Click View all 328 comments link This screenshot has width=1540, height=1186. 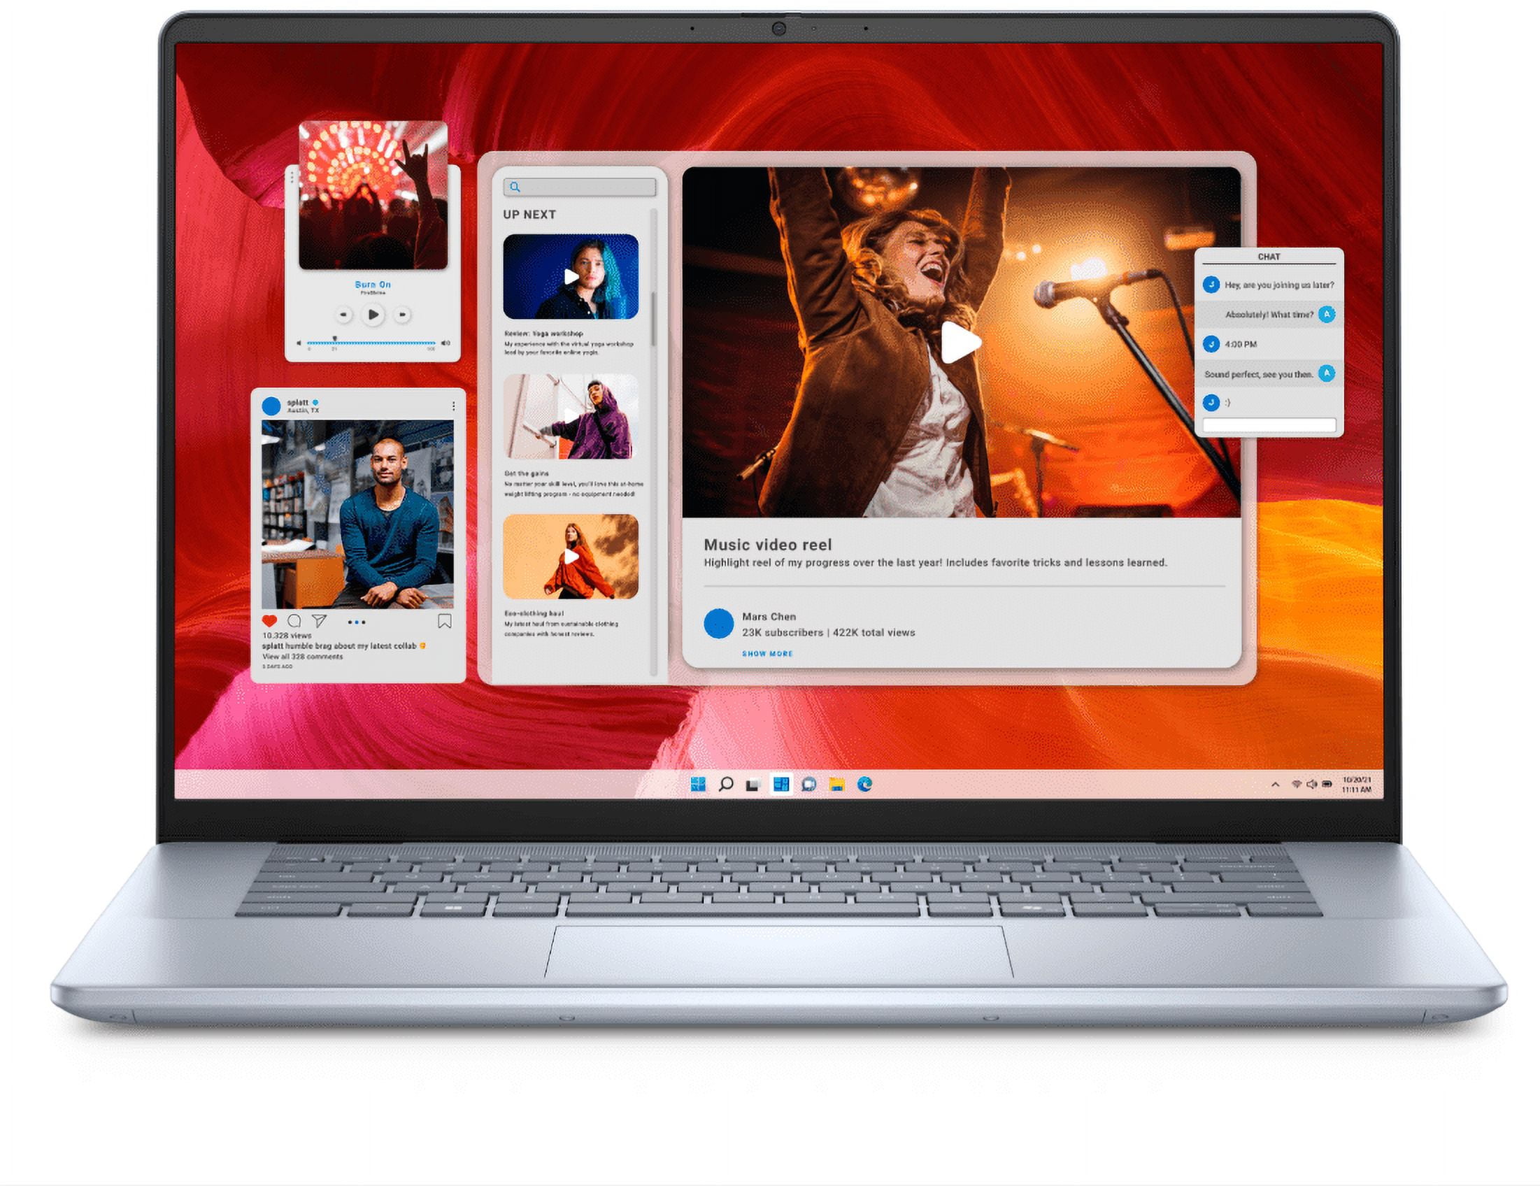[303, 657]
